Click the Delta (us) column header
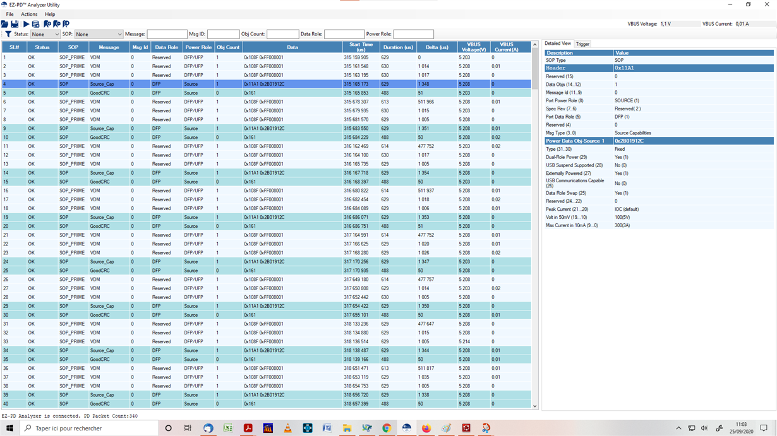The width and height of the screenshot is (777, 436). (437, 47)
